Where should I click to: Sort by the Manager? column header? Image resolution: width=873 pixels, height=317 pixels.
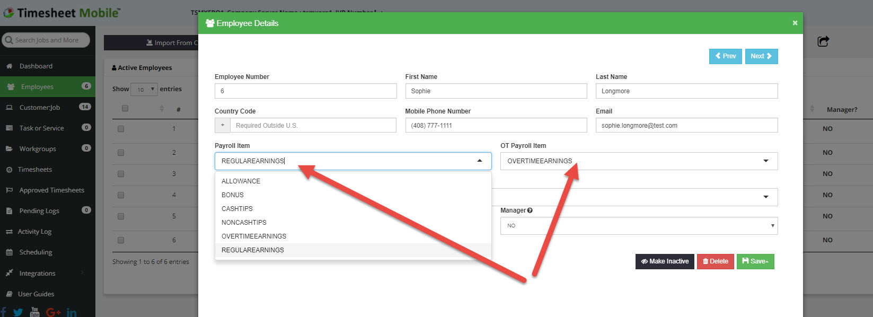[x=842, y=110]
